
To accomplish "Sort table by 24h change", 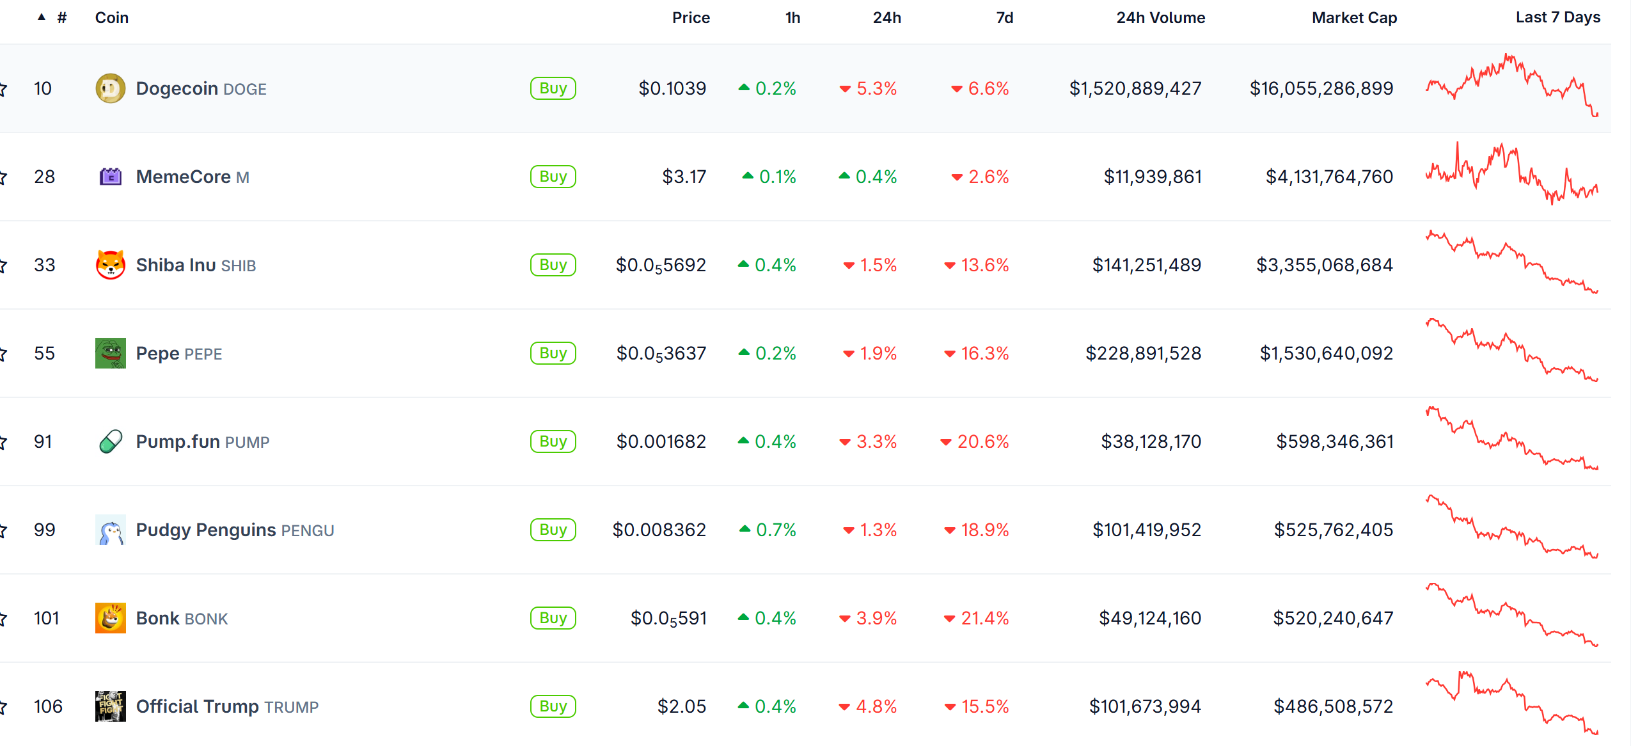I will tap(886, 18).
